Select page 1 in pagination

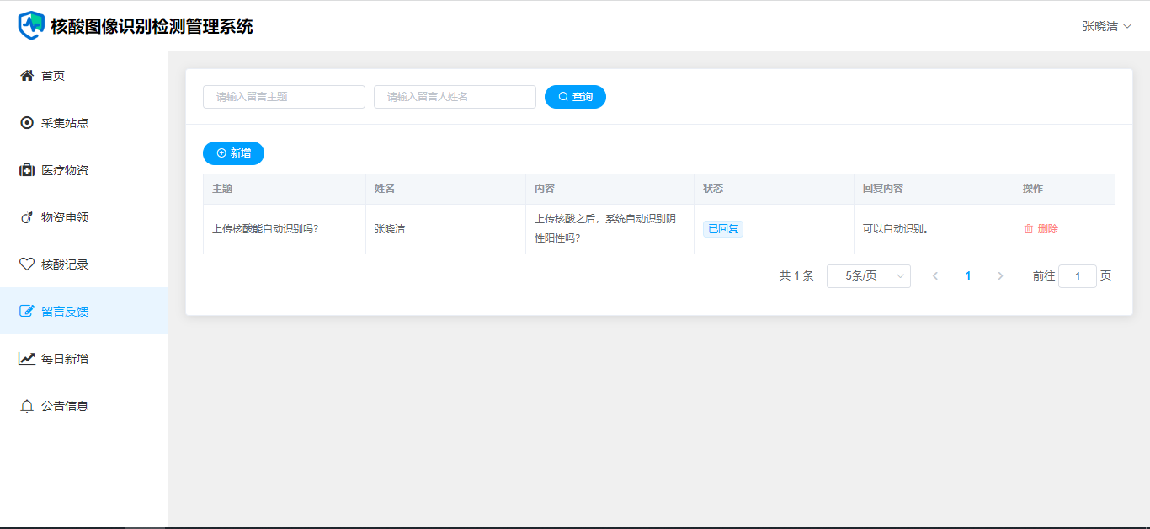pyautogui.click(x=968, y=276)
